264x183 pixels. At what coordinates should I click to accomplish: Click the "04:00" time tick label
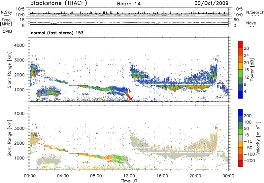(63, 176)
